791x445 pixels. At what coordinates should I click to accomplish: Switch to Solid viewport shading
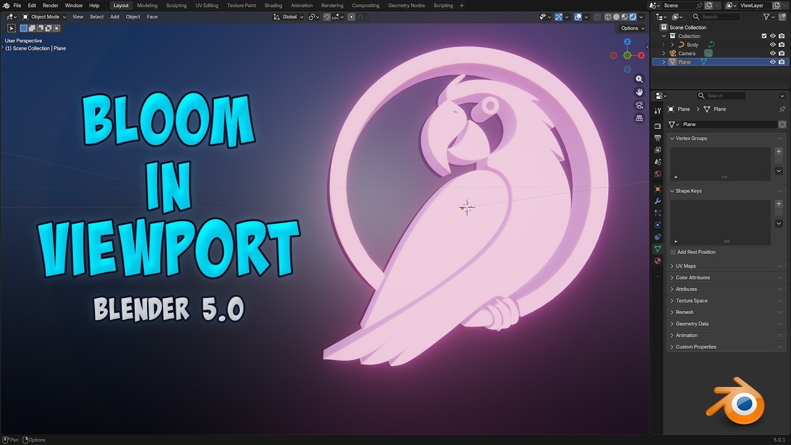pos(616,17)
